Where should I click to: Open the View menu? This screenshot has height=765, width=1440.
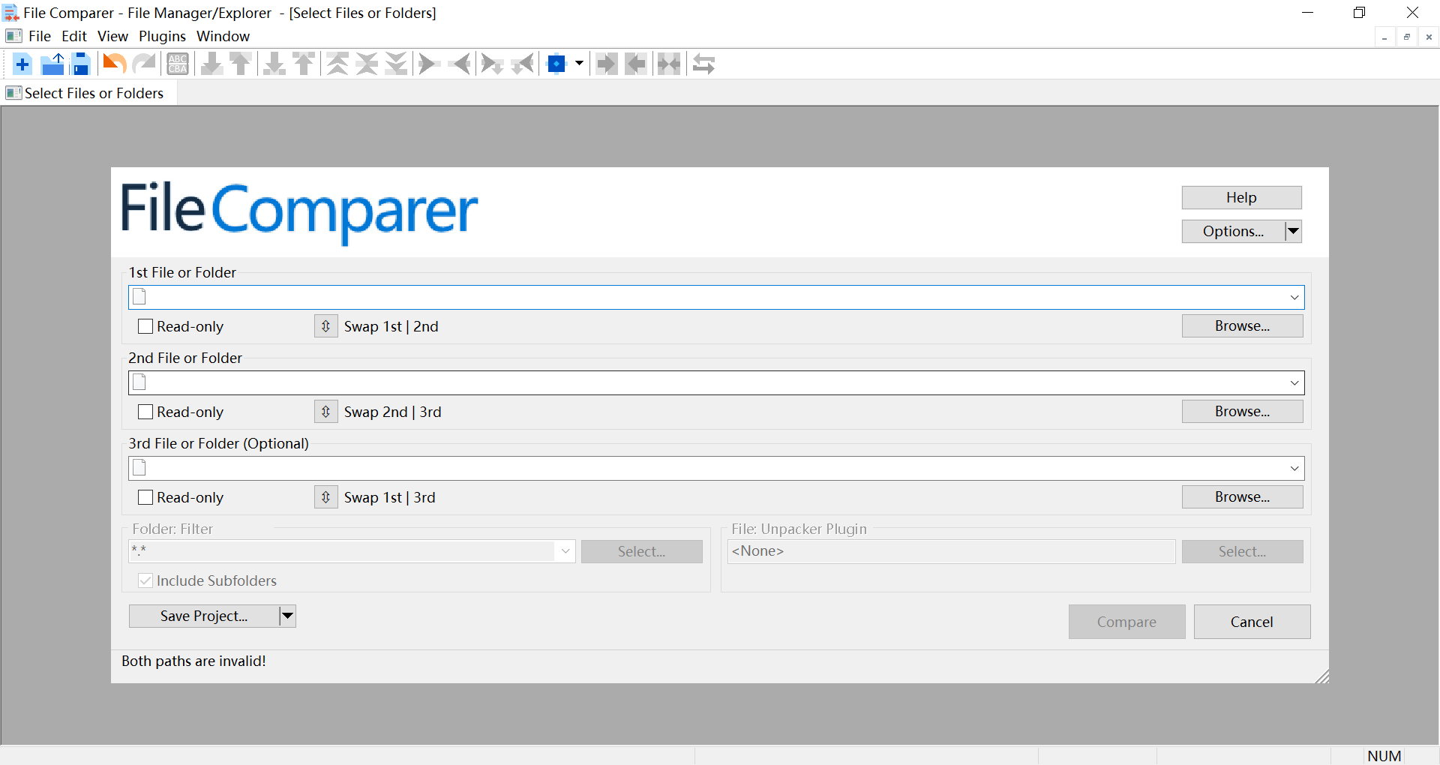pyautogui.click(x=112, y=36)
